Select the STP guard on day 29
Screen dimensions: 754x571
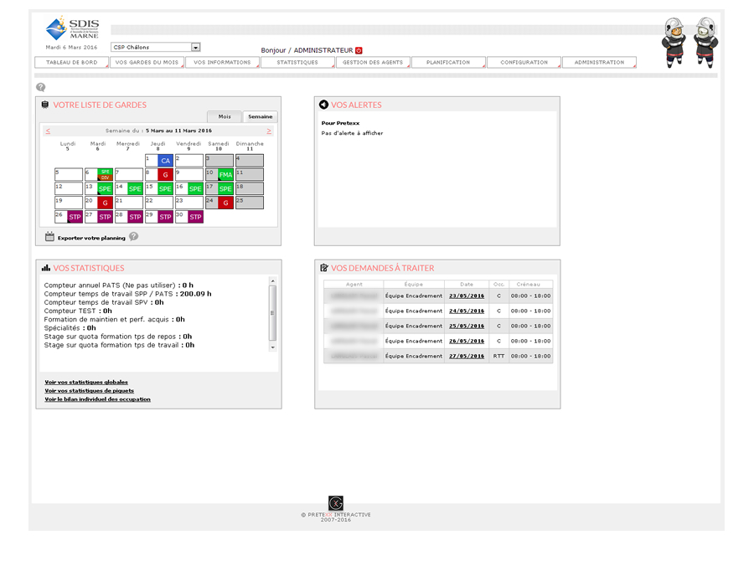tap(165, 217)
